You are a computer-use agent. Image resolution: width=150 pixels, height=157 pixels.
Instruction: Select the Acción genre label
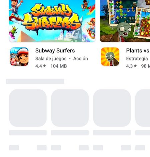coord(81,58)
